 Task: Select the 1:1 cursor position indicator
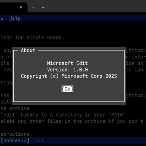[x=40, y=140]
